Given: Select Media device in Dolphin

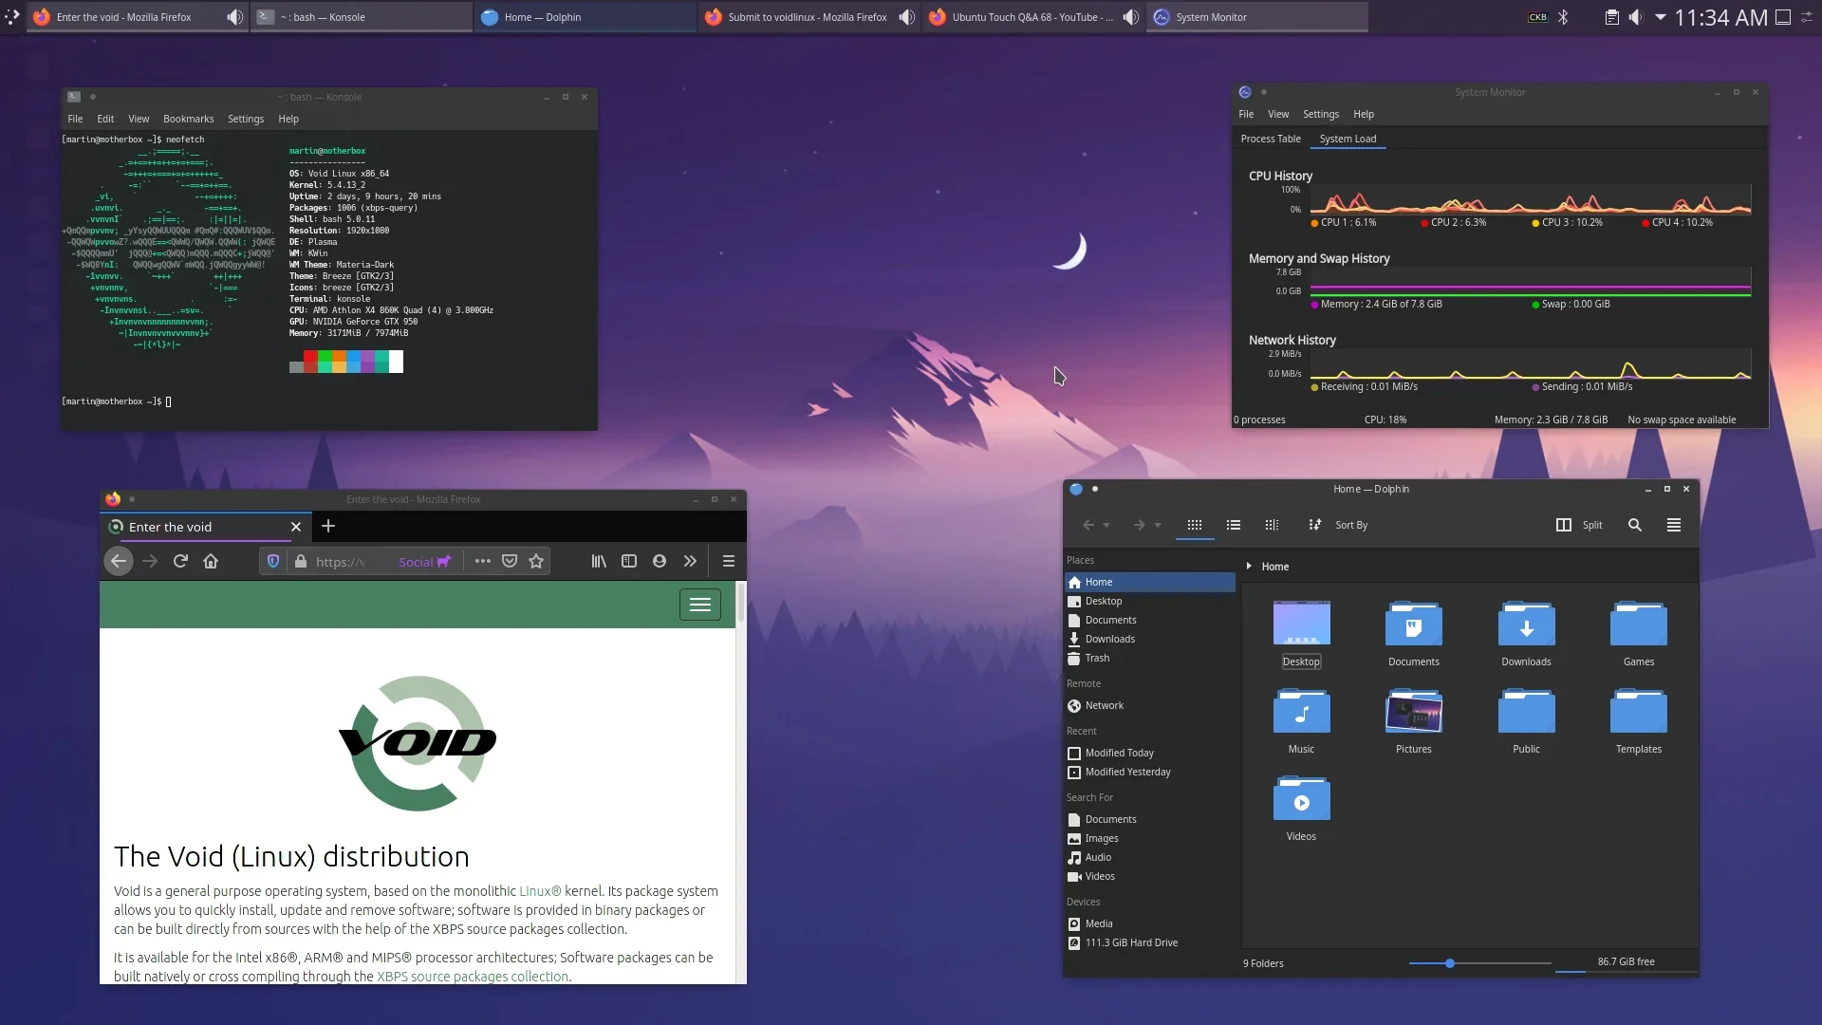Looking at the screenshot, I should click(1150, 923).
